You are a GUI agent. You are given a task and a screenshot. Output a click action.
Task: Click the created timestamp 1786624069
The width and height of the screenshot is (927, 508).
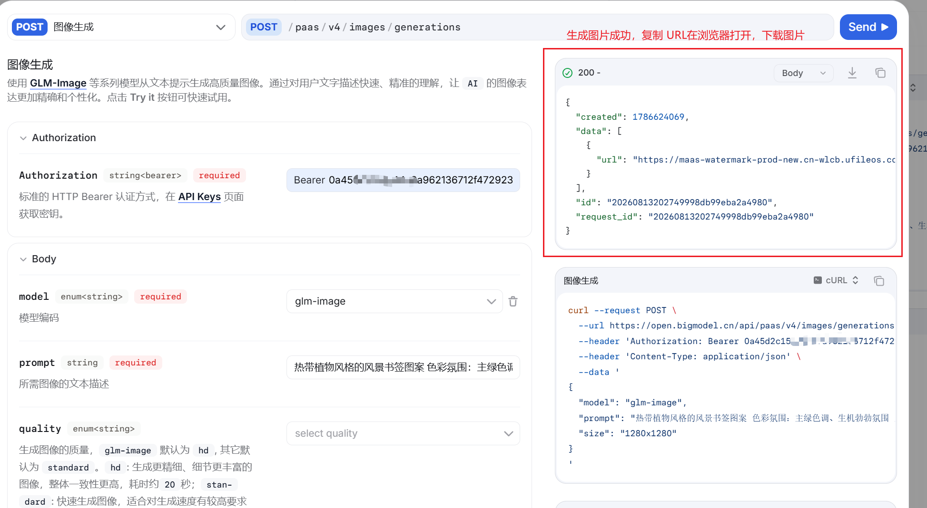click(x=658, y=117)
